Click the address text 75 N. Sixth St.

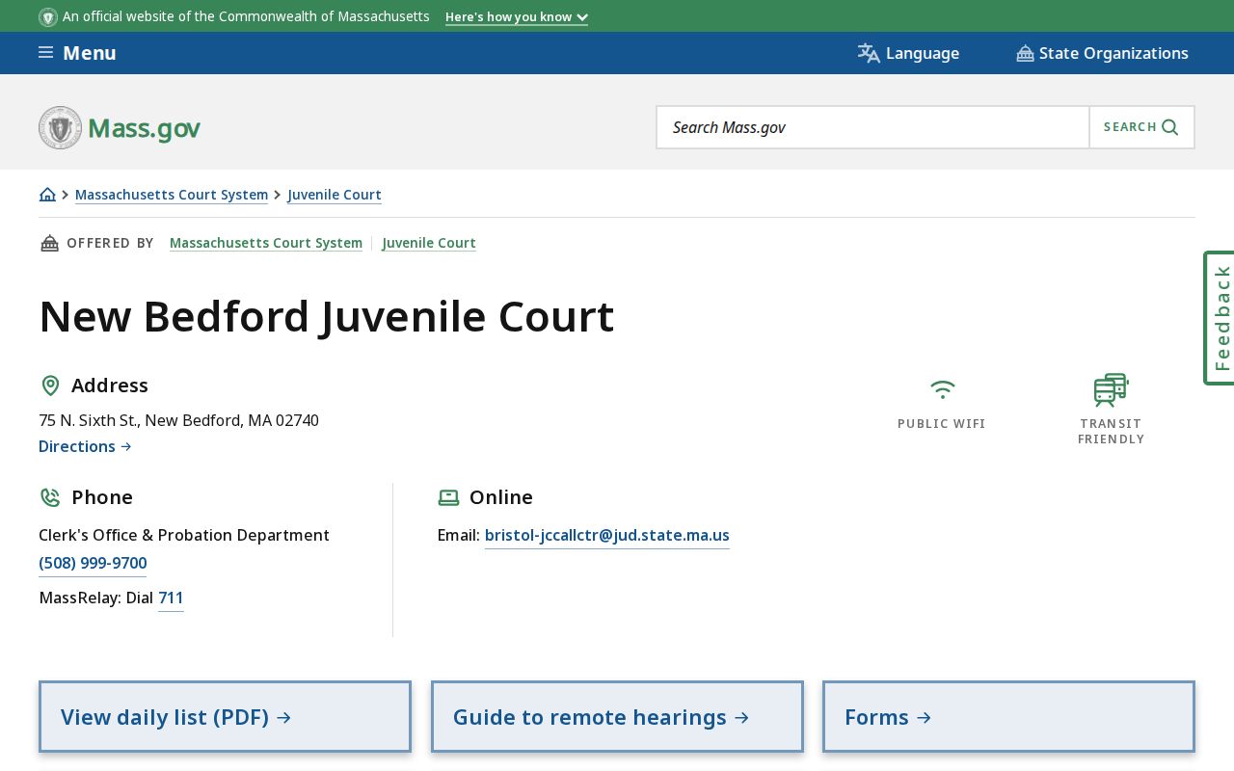click(178, 420)
